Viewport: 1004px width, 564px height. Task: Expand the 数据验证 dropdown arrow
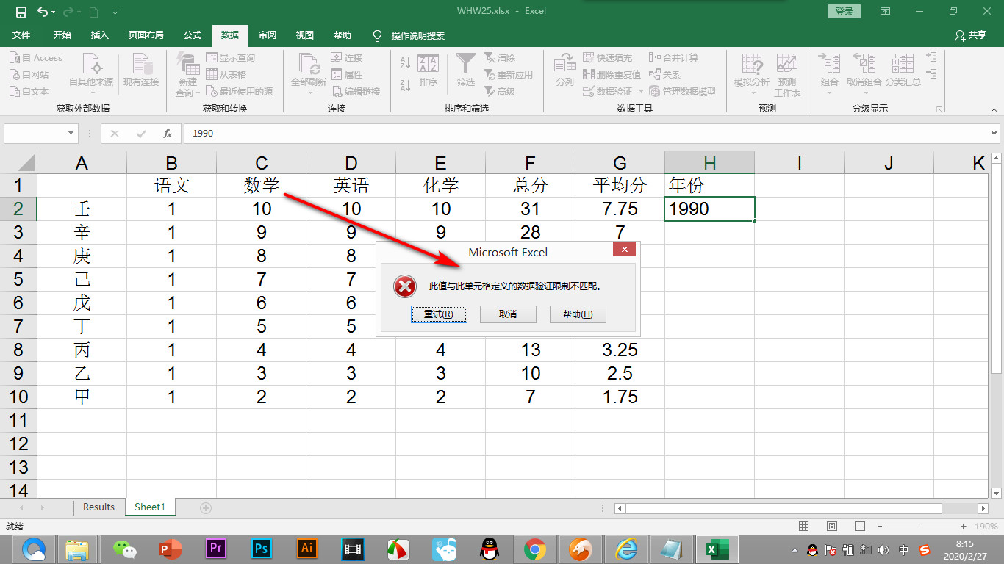641,92
